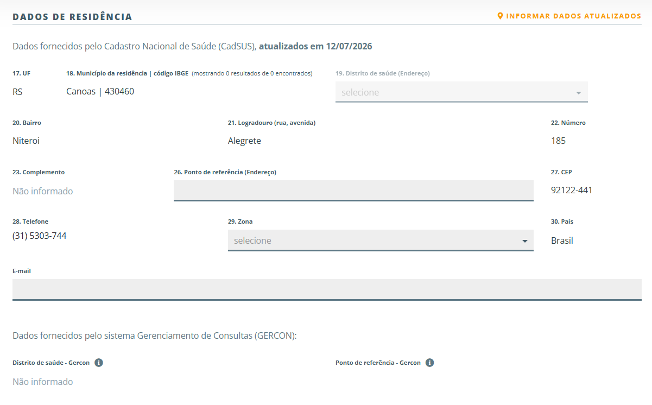
Task: Click the Complemento value Não informado
Action: (x=43, y=191)
